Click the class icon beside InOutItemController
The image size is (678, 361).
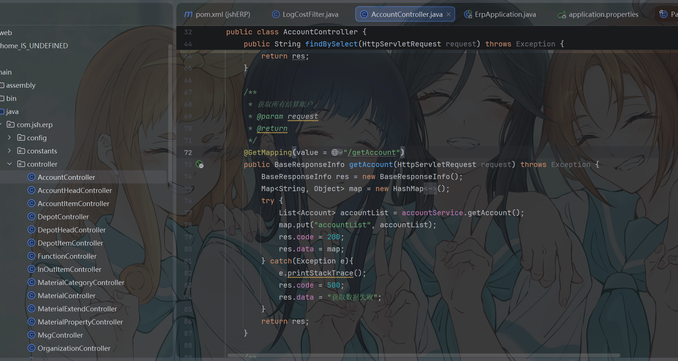click(31, 269)
